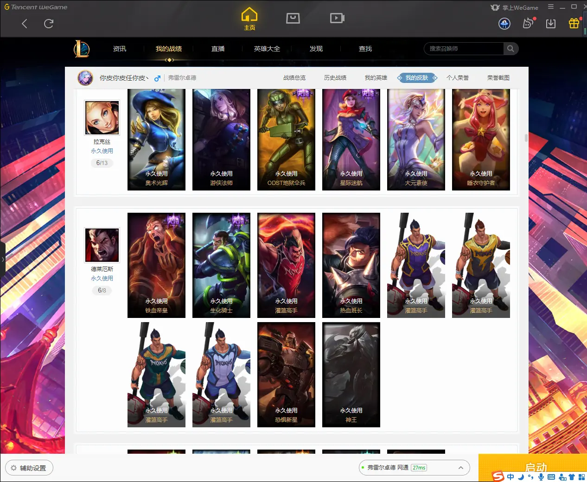Open the 星际迷航 skin card
This screenshot has height=482, width=587.
[x=351, y=140]
